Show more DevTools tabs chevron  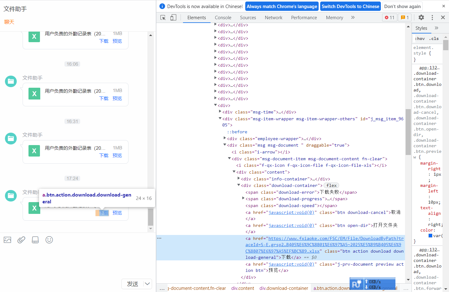[x=353, y=18]
